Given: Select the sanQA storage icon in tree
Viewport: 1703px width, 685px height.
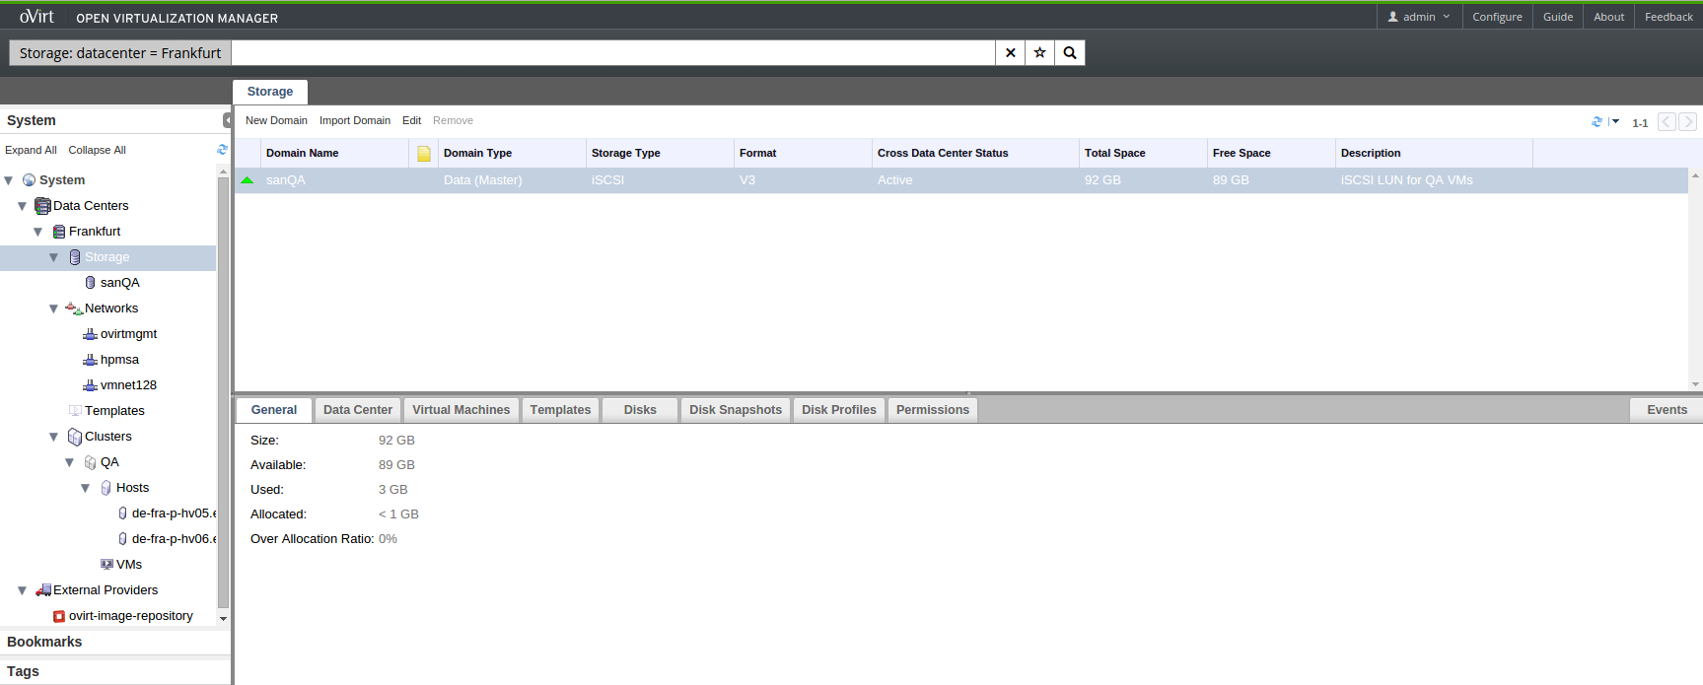Looking at the screenshot, I should coord(91,283).
